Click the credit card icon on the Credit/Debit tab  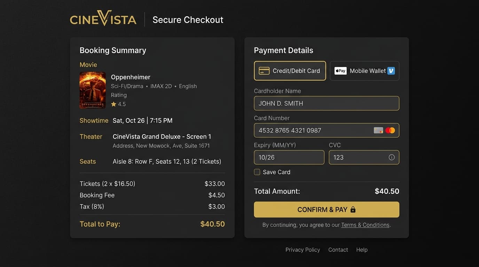(264, 71)
